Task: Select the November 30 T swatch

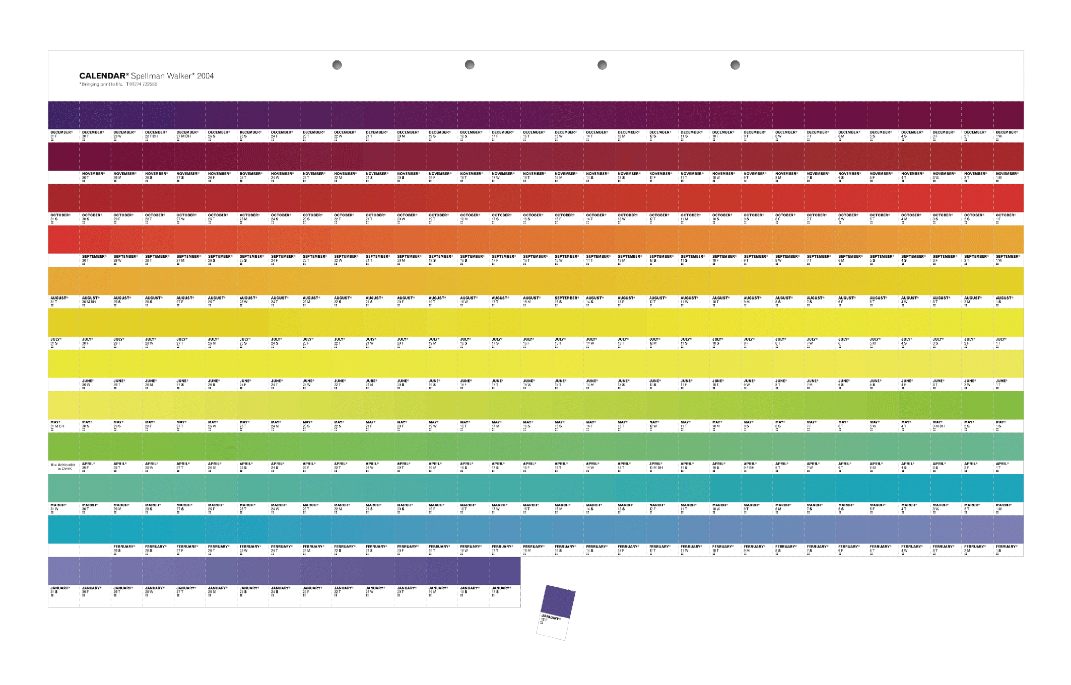Action: point(95,157)
